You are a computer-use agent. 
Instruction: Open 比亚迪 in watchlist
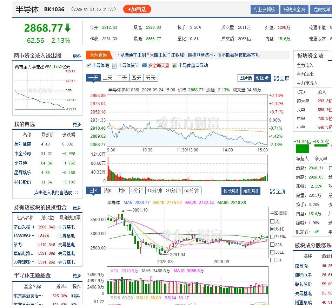click(x=21, y=163)
